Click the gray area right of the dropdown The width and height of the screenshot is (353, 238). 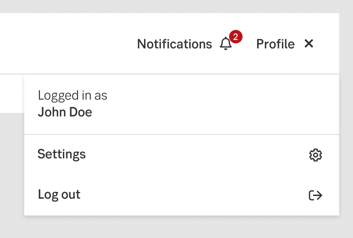346,141
